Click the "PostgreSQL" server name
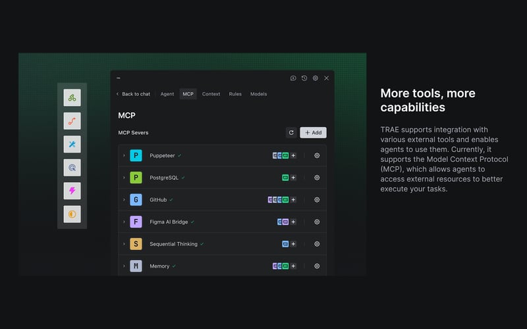The image size is (527, 329). [x=164, y=178]
